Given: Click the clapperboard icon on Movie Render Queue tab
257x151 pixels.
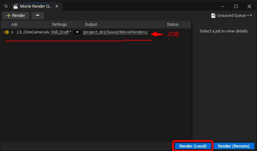Looking at the screenshot, I should (x=16, y=6).
